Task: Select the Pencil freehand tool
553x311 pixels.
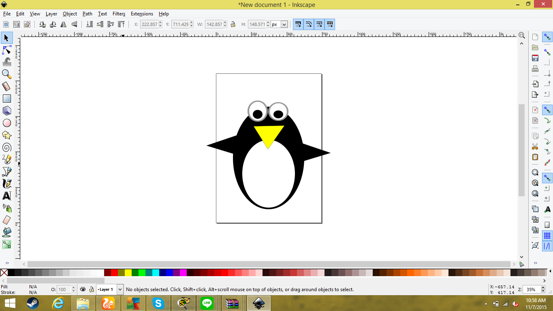Action: tap(7, 159)
